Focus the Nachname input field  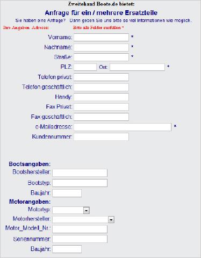point(101,47)
